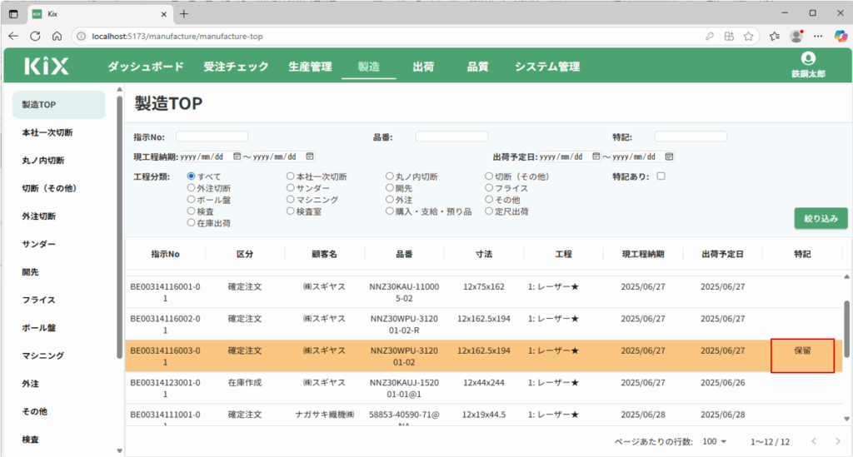Open 製造TOP in the sidebar

[x=59, y=104]
